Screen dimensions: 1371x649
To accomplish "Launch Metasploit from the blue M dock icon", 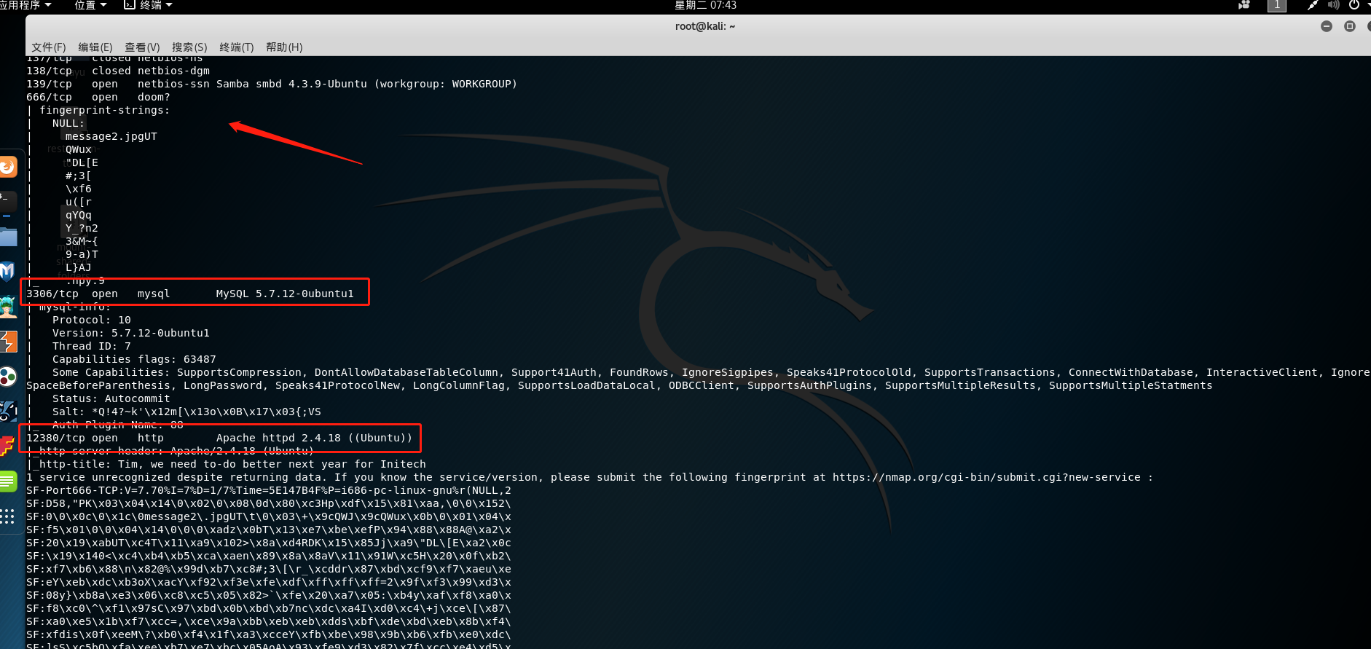I will tap(7, 272).
